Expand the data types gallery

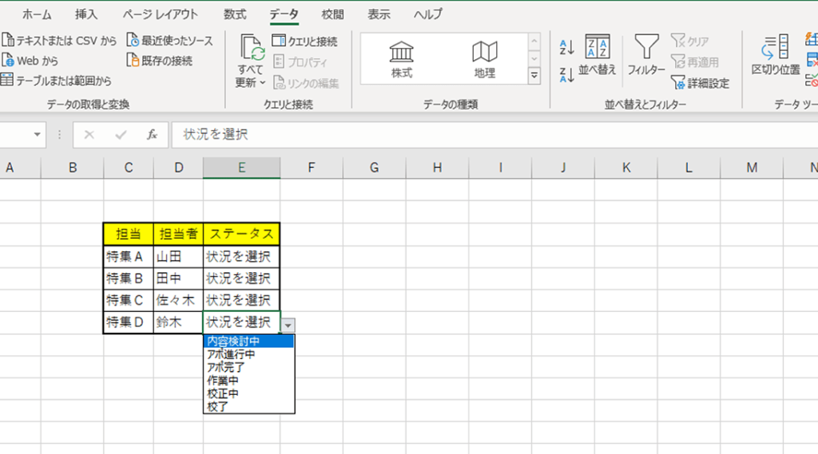click(x=534, y=76)
